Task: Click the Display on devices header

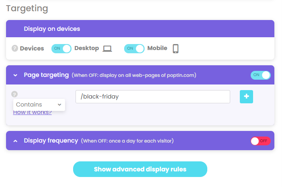Action: (52, 29)
